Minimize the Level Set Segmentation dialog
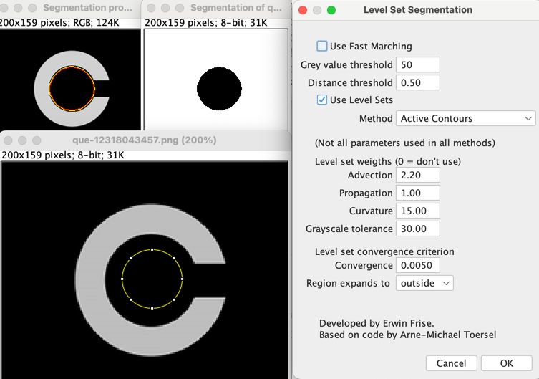This screenshot has width=539, height=379. point(317,10)
